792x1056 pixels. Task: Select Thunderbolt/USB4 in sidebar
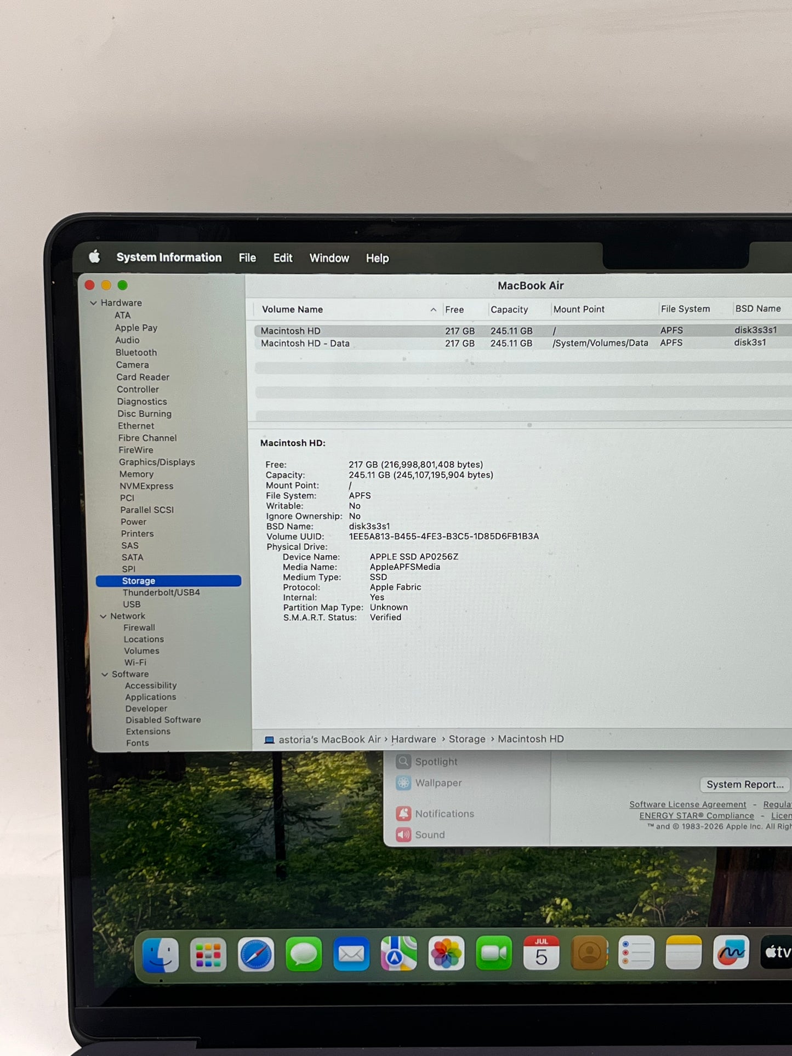tap(161, 592)
